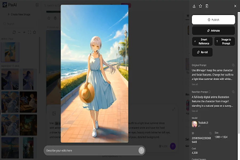Re-roll the generated image

tap(202, 52)
